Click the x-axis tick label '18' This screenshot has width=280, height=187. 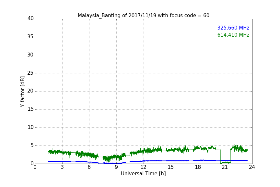pyautogui.click(x=198, y=167)
